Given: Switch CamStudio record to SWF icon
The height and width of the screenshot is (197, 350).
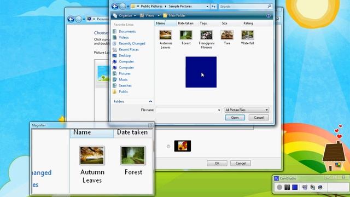Looking at the screenshot, I should click(320, 187).
